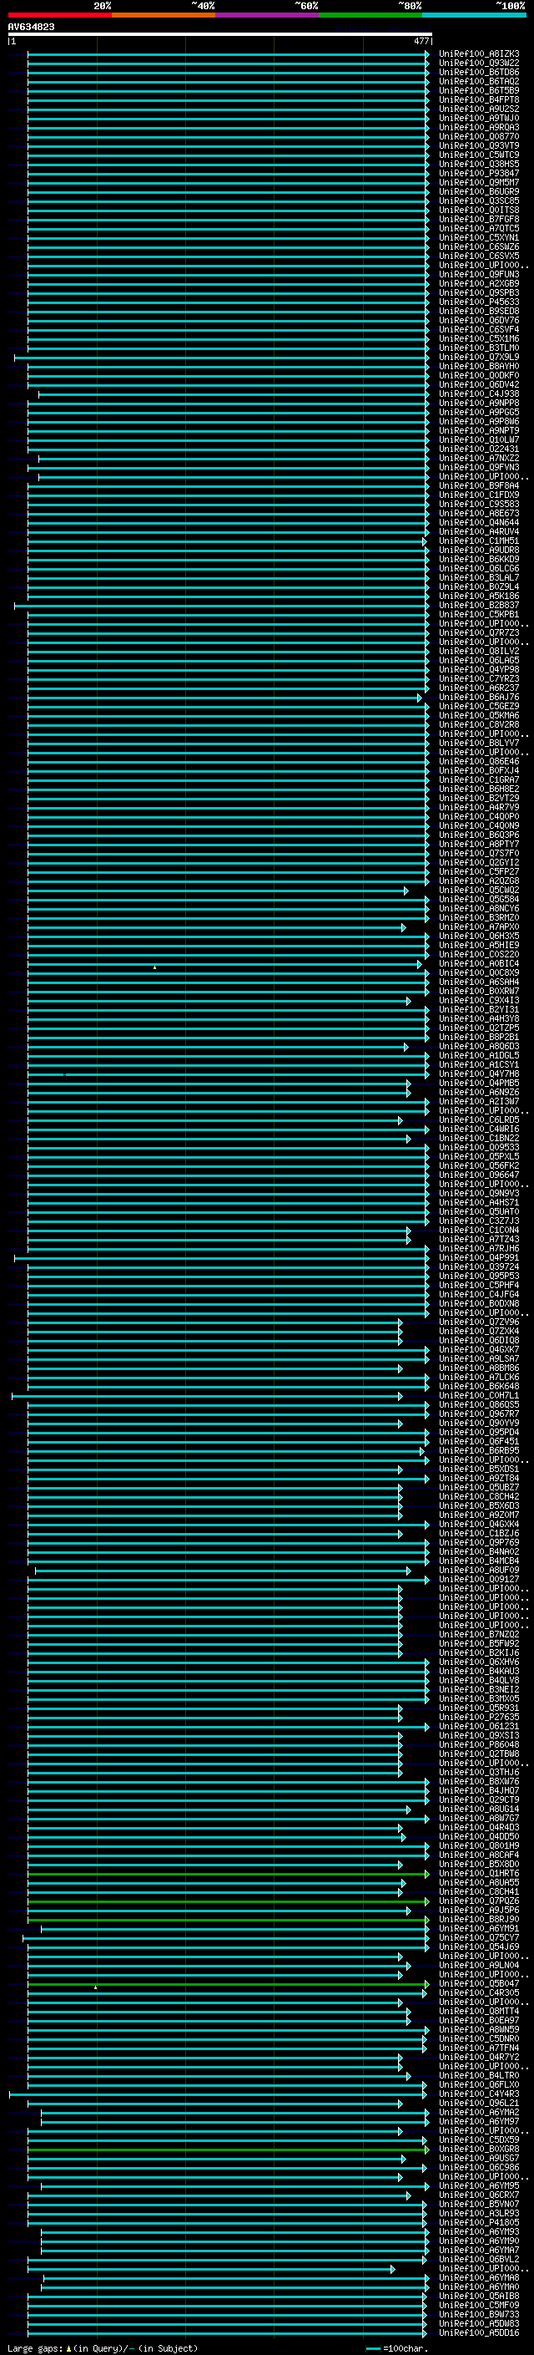The width and height of the screenshot is (534, 2355).
Task: Select hit UniRef100_A7QTC5
Action: 478,229
